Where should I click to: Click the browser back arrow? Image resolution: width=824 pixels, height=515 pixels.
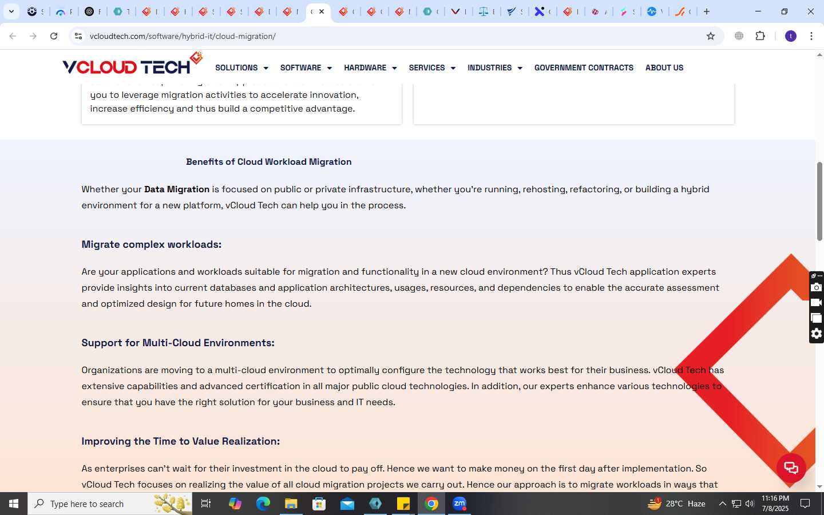pyautogui.click(x=13, y=36)
